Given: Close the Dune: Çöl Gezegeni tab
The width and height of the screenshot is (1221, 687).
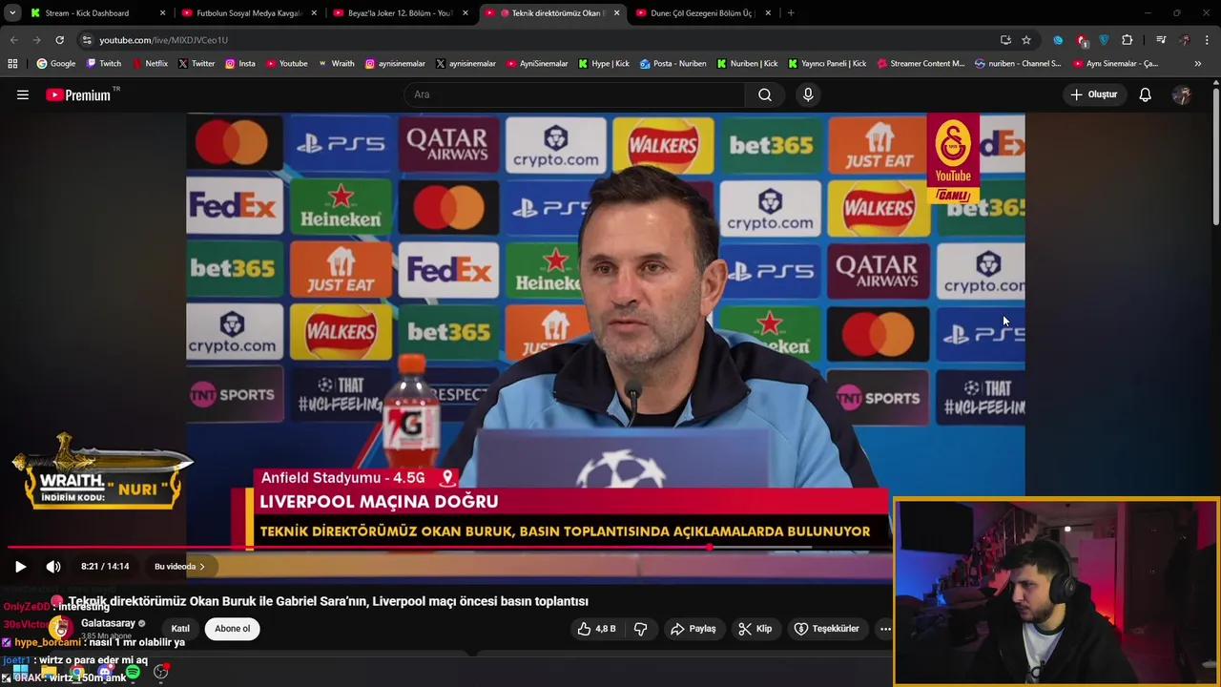Looking at the screenshot, I should point(768,13).
